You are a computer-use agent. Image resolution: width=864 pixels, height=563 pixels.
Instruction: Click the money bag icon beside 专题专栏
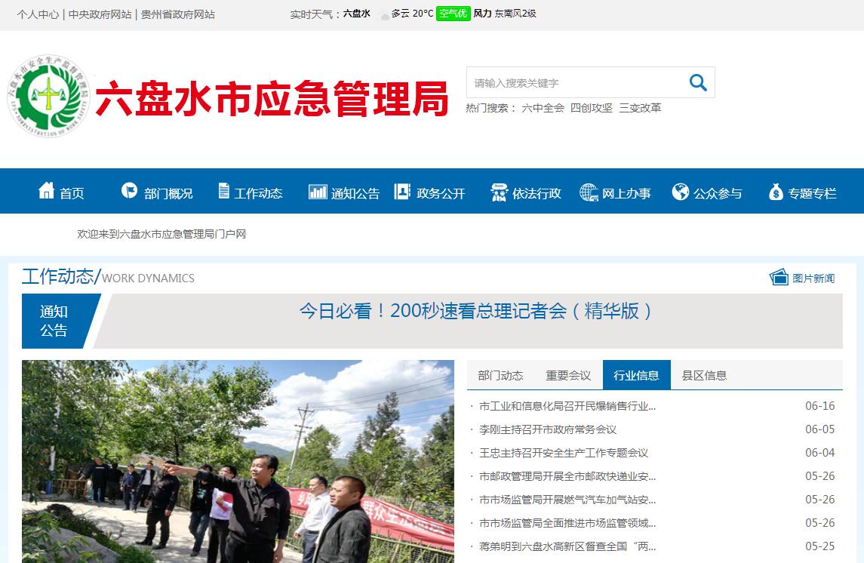click(x=776, y=192)
